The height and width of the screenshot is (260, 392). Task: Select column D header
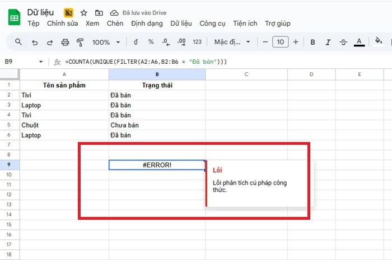311,74
